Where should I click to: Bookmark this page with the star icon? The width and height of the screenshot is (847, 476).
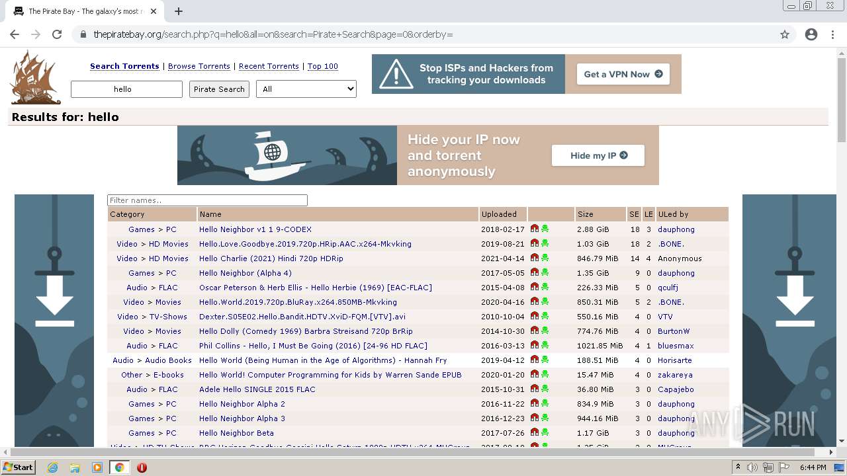coord(785,34)
